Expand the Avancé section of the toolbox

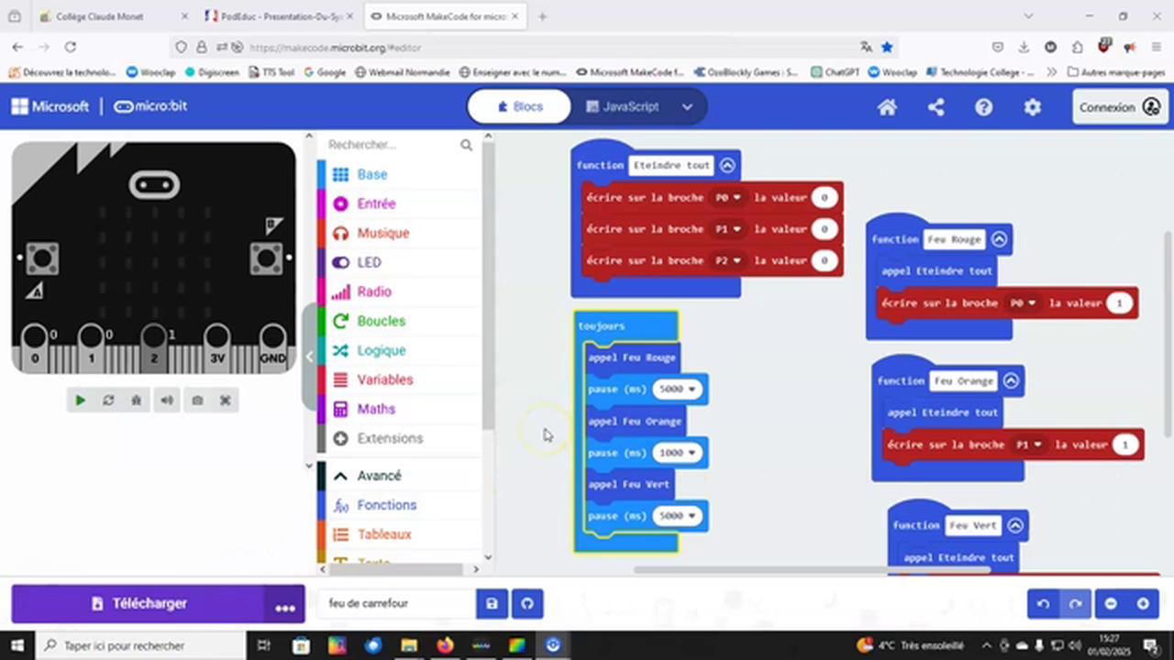(379, 475)
